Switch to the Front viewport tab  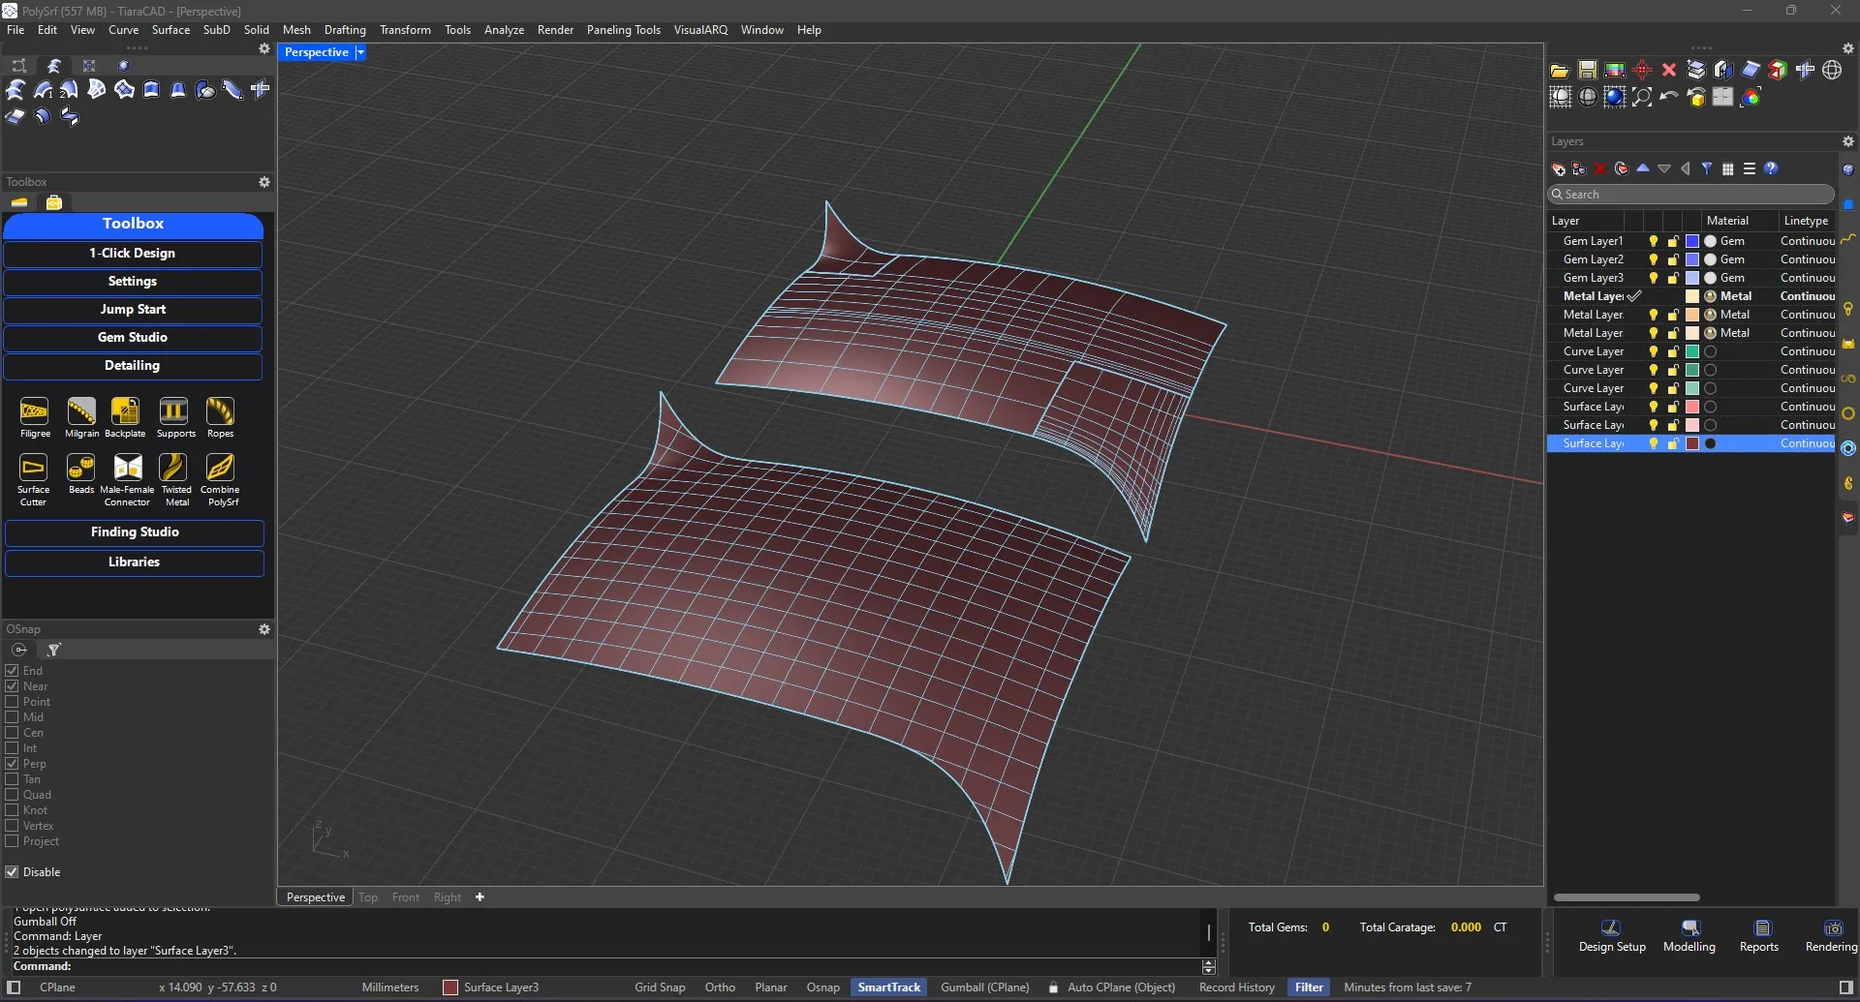(x=405, y=897)
